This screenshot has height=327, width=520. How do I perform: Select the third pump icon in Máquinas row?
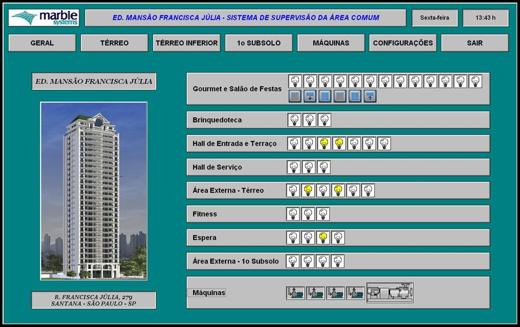click(336, 293)
